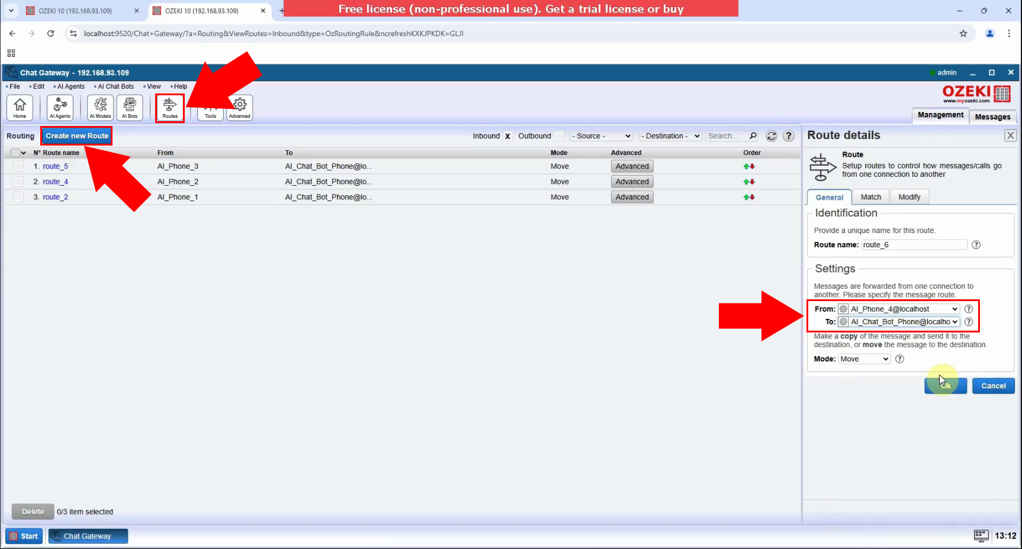Screen dimensions: 1022x549
Task: Select the route_5 row checkbox
Action: point(18,166)
